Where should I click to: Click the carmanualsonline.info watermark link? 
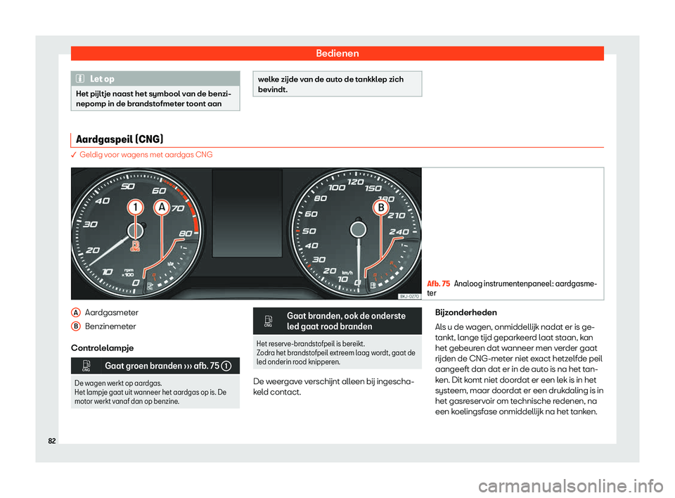click(x=570, y=486)
